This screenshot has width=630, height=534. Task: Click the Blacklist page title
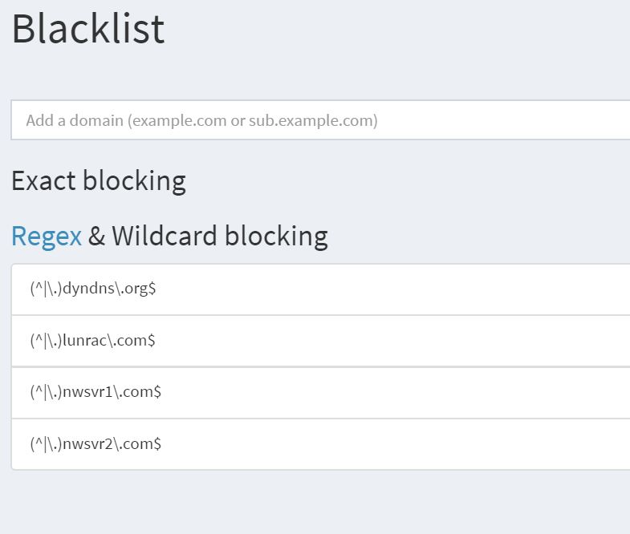tap(88, 29)
